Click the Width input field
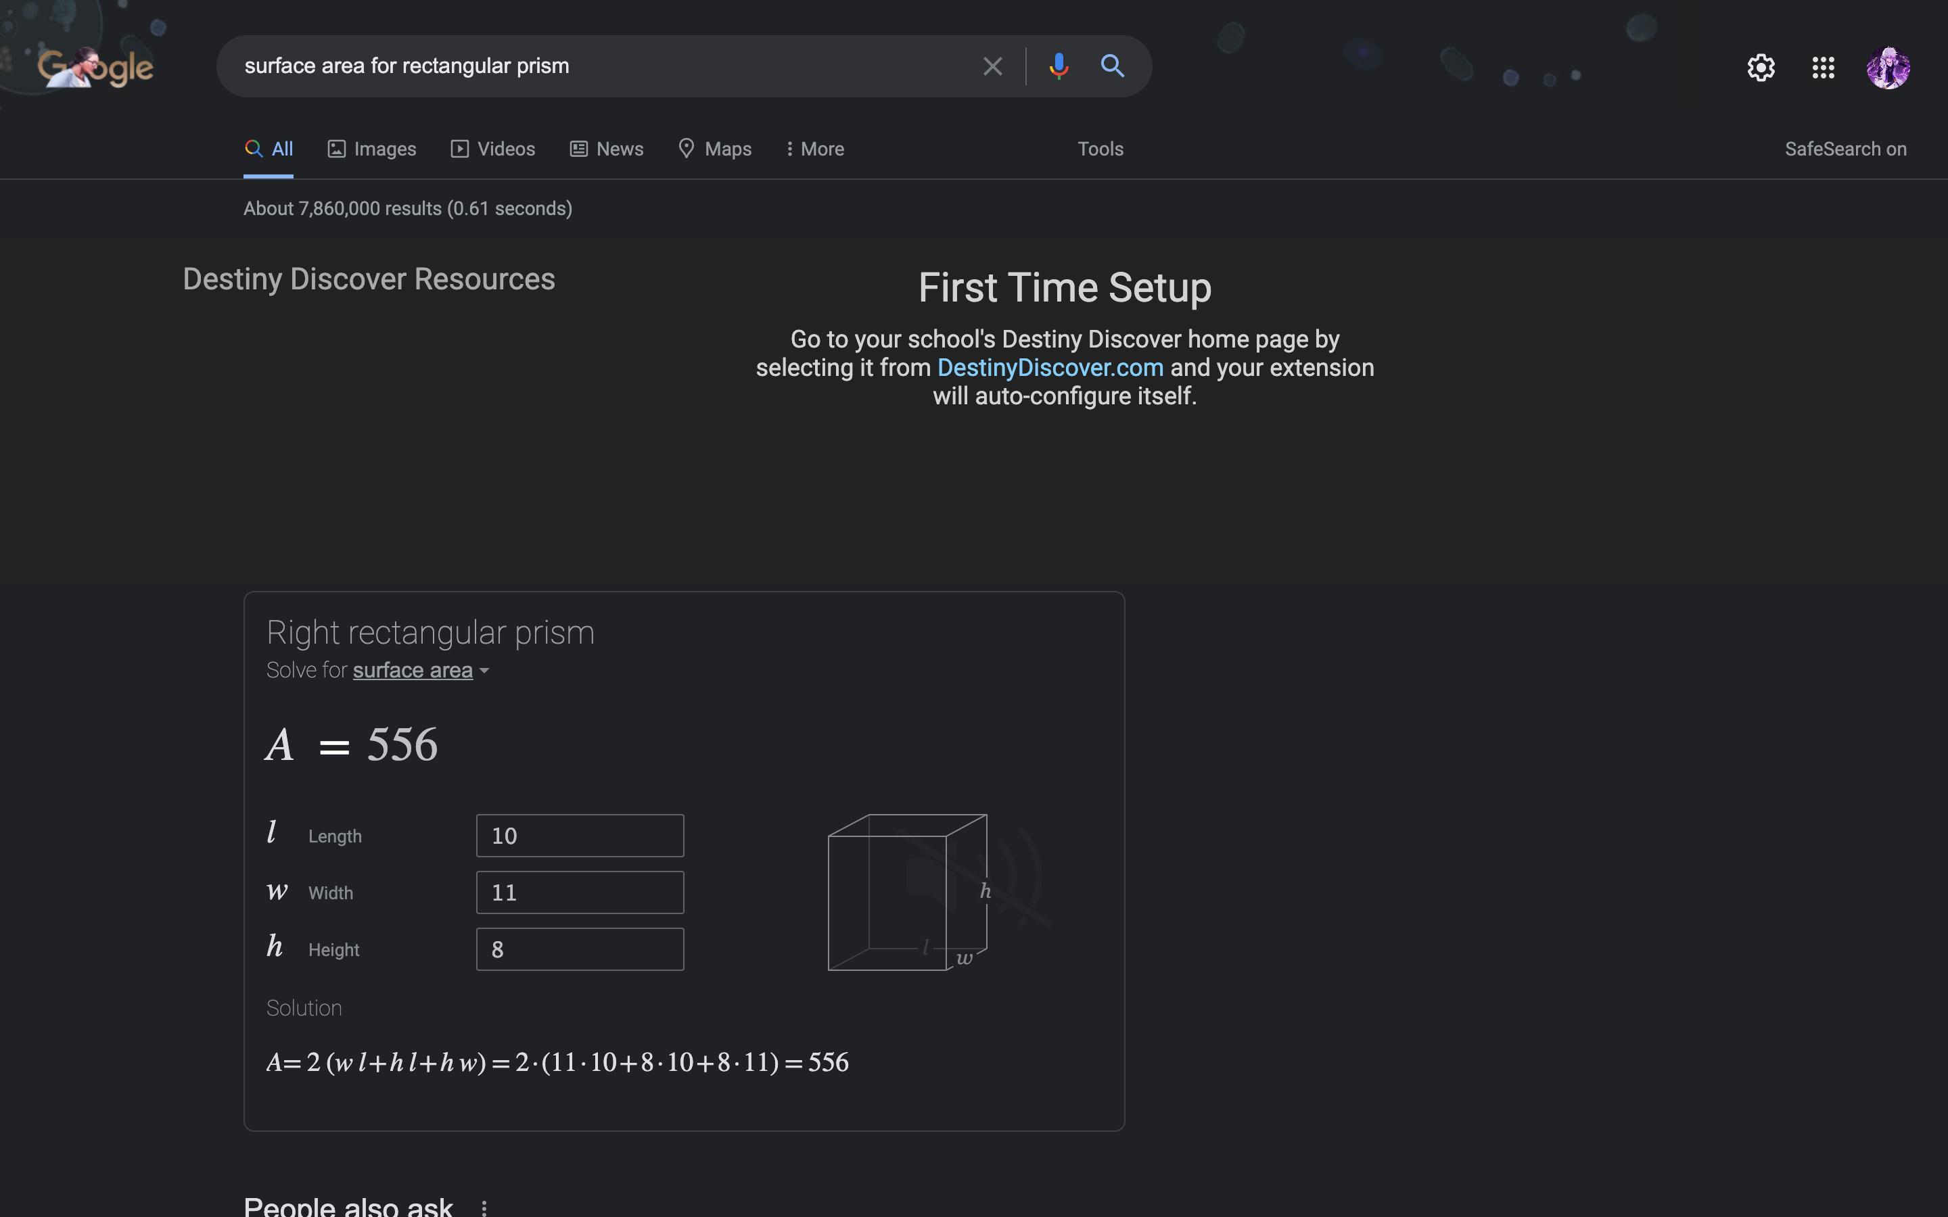The width and height of the screenshot is (1948, 1217). point(580,892)
